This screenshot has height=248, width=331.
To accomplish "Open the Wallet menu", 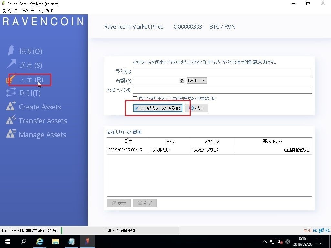I will tap(28, 11).
